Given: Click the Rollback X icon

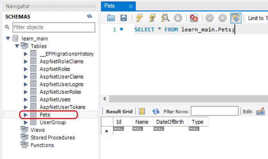Looking at the screenshot, I should click(222, 18).
